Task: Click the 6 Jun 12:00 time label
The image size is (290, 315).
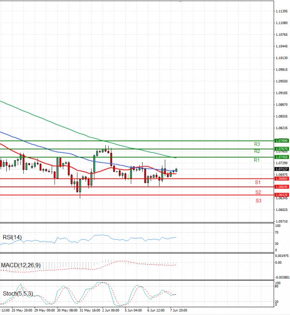Action: point(156,310)
